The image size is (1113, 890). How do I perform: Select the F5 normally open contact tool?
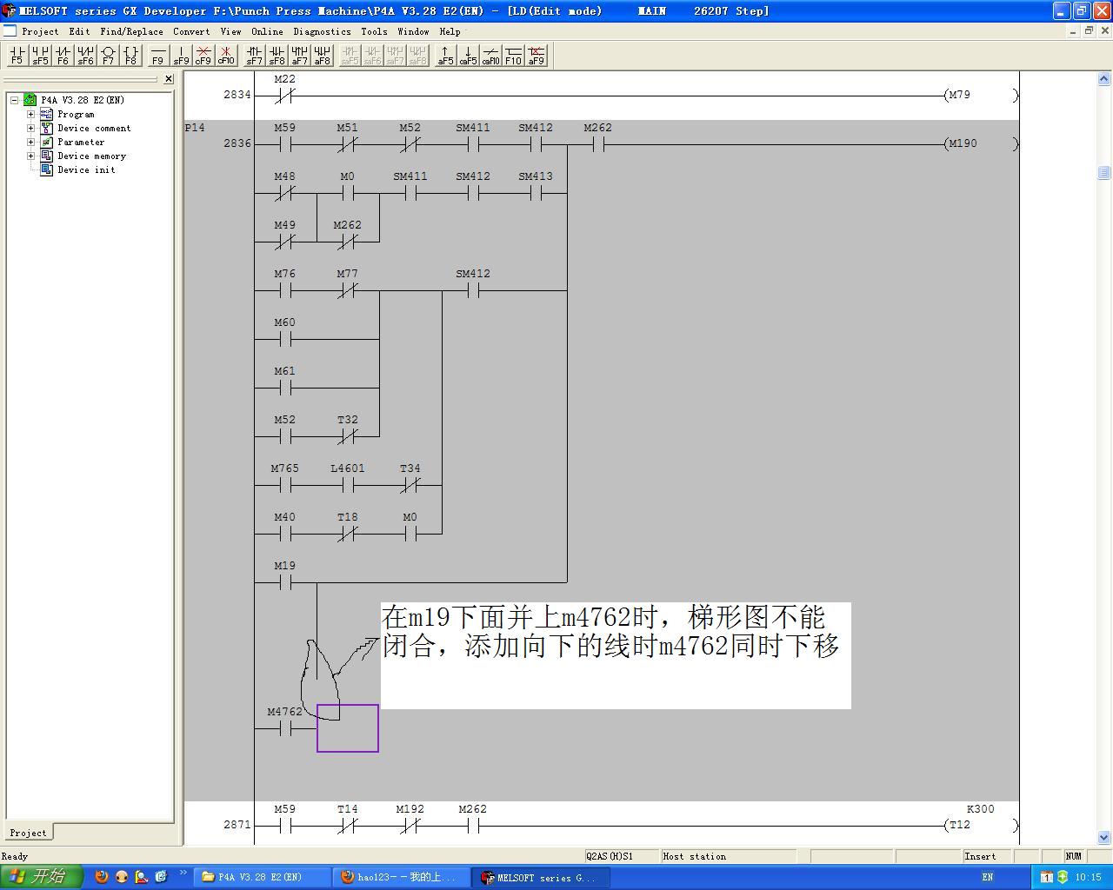17,56
